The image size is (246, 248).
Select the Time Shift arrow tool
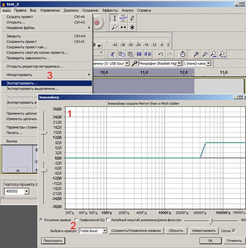123,27
